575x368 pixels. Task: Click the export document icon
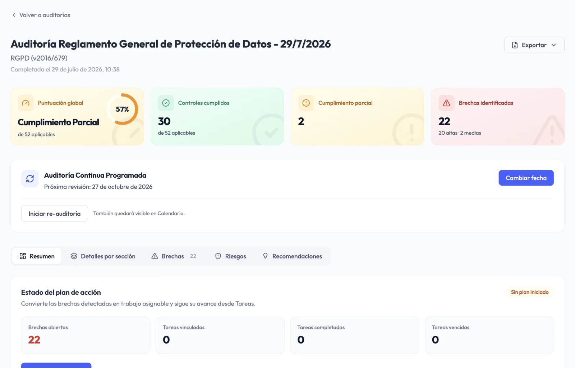pyautogui.click(x=515, y=45)
